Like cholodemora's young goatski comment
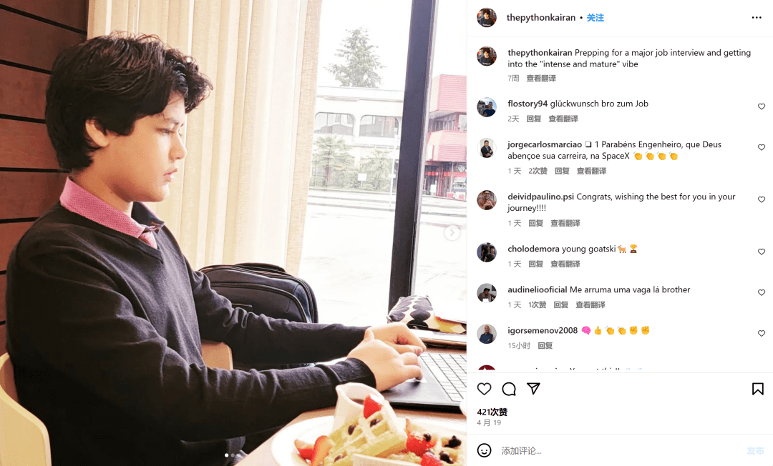This screenshot has width=773, height=466. click(761, 252)
